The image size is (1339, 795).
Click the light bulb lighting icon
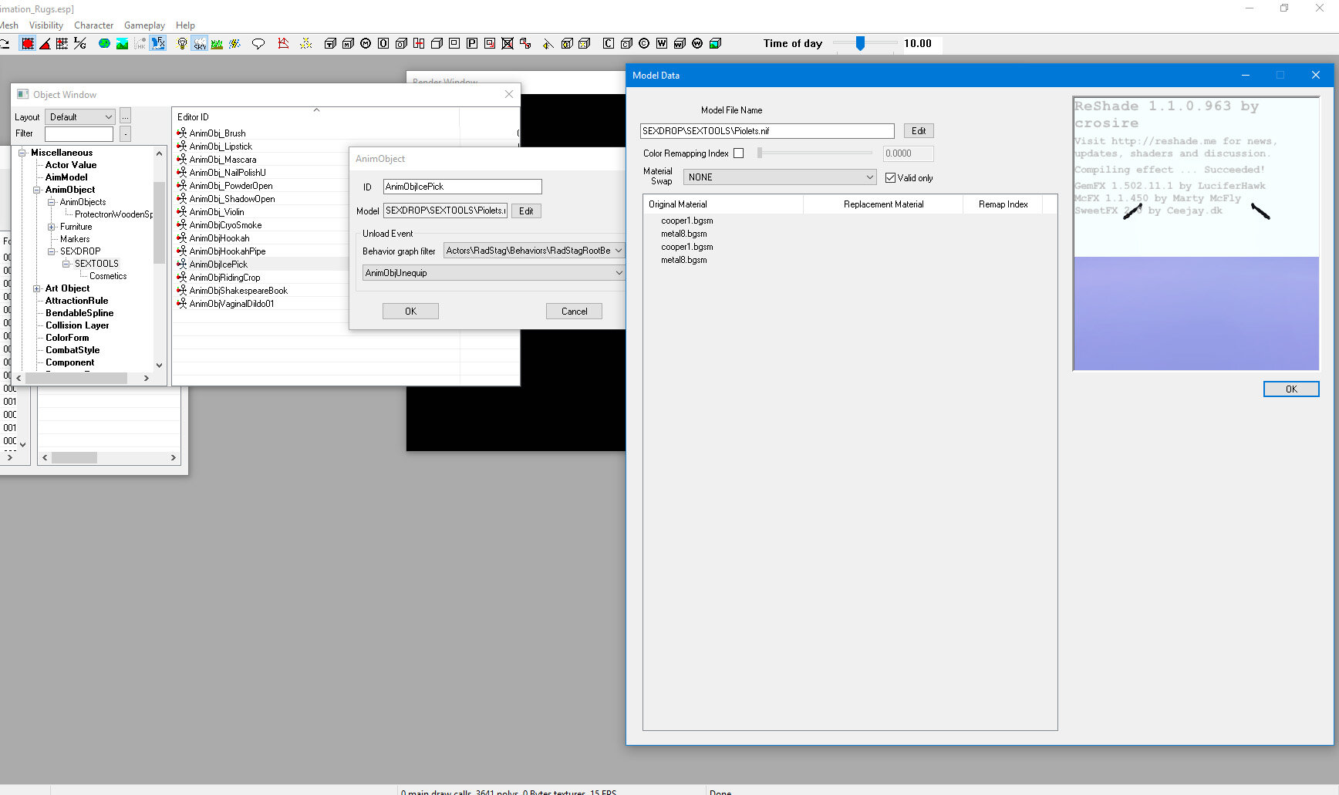click(x=182, y=44)
